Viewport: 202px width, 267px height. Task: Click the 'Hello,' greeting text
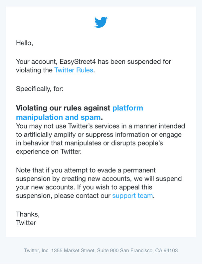(x=24, y=43)
